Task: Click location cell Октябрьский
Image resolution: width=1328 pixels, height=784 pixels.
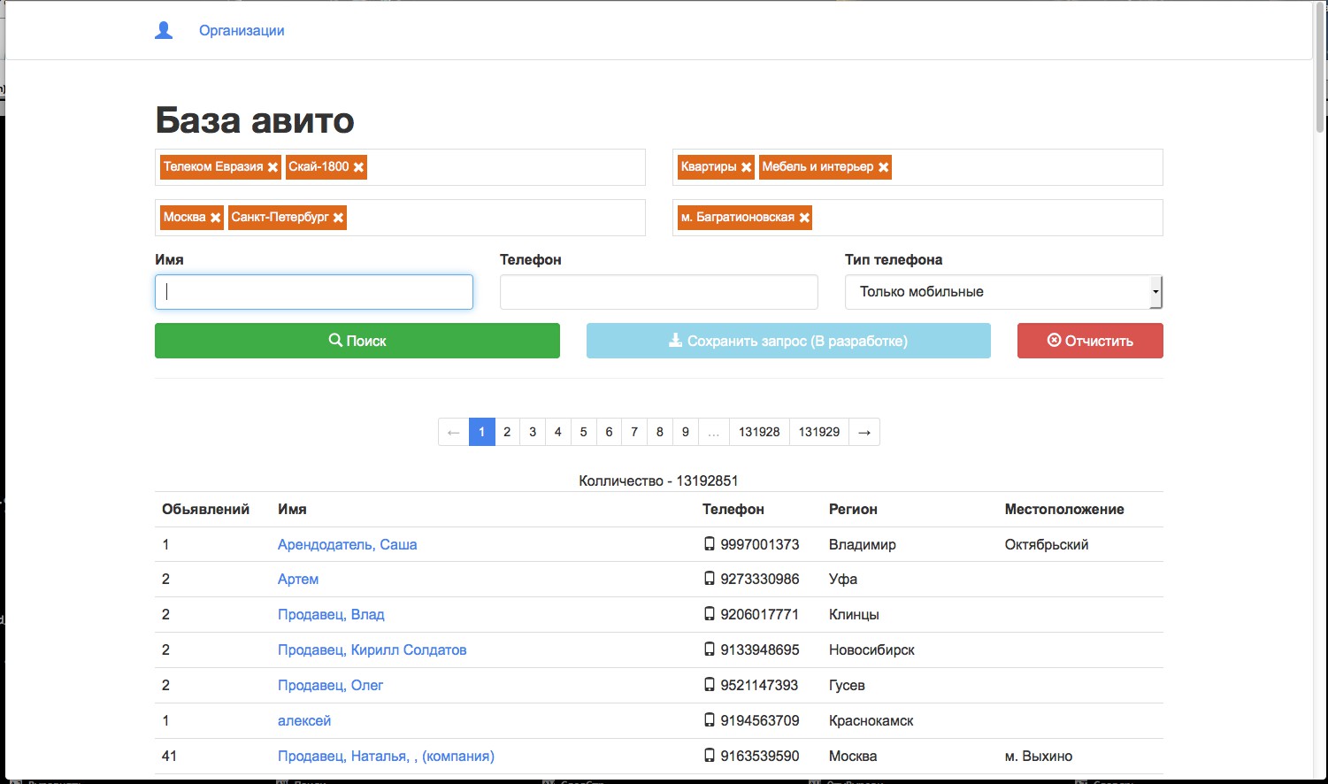Action: (1047, 544)
